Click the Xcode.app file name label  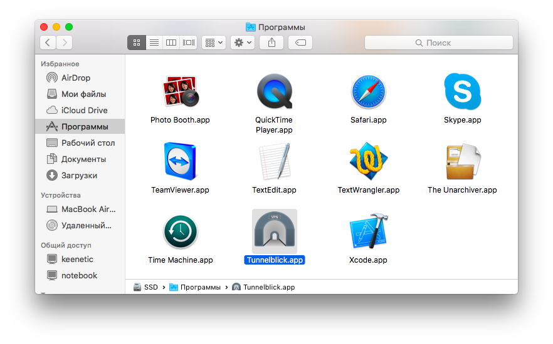(x=368, y=260)
